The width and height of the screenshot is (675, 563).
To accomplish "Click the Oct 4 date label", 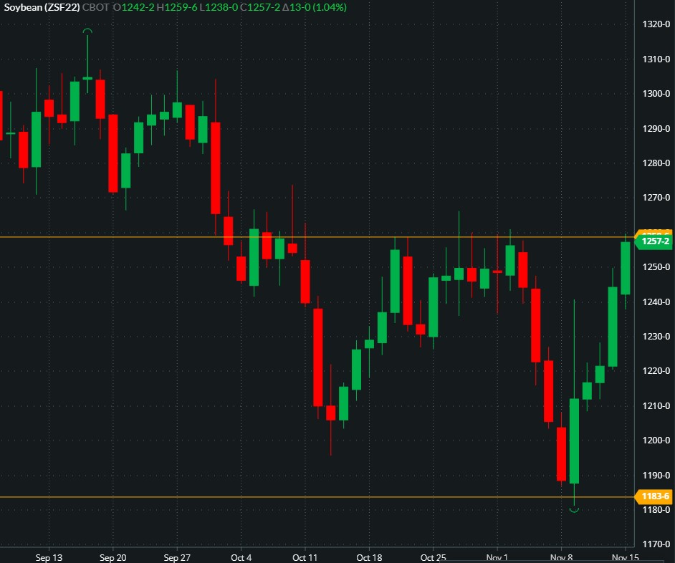I will tap(241, 557).
